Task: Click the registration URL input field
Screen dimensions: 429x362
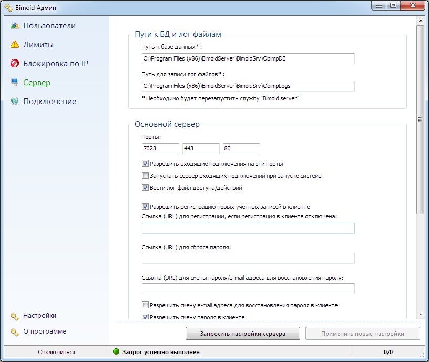Action: [x=248, y=228]
